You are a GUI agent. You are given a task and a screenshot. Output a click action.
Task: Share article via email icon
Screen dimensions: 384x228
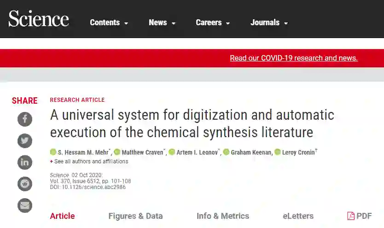click(x=25, y=206)
